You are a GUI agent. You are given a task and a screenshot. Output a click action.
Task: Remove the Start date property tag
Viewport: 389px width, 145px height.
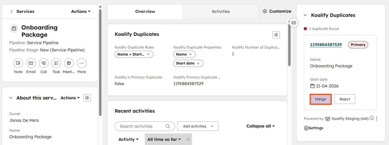[198, 63]
